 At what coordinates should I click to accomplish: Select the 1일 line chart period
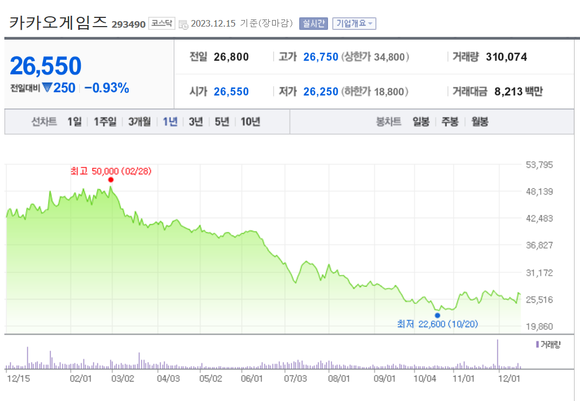pos(74,122)
